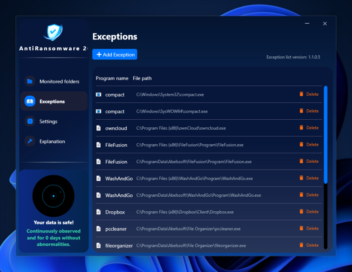Click the fileorganizer.exe file path
The width and height of the screenshot is (352, 272).
coord(191,246)
